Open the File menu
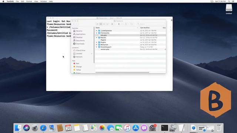 tap(17, 1)
